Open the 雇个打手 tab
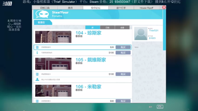Viewport: 198px width, 111px height. (x=121, y=8)
